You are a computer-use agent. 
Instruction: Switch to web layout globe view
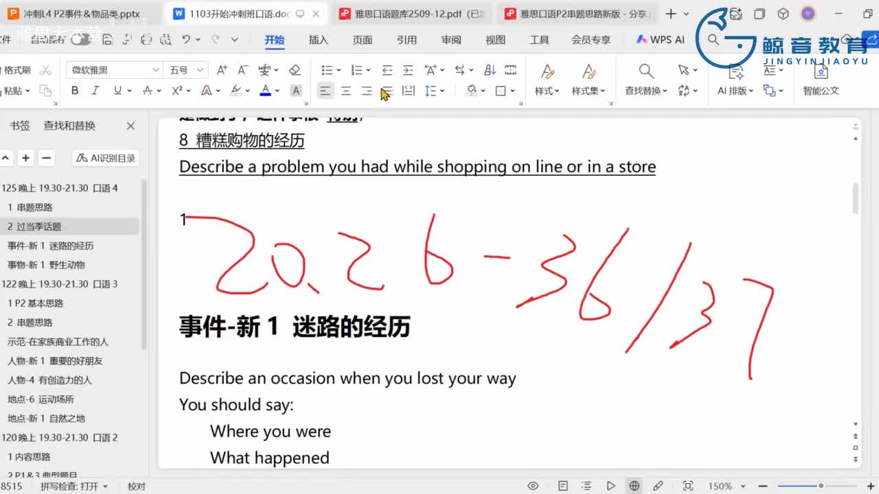click(635, 486)
